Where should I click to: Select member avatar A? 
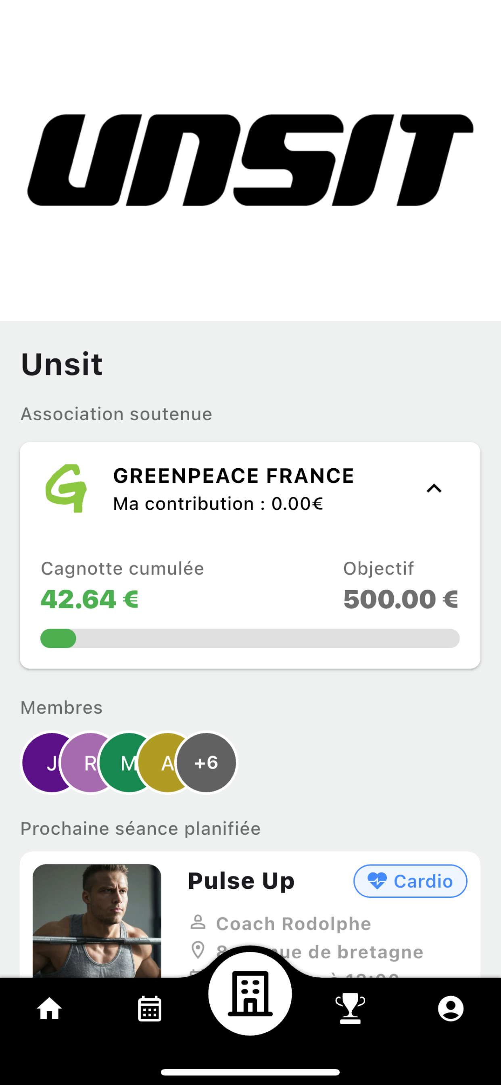[x=167, y=763]
